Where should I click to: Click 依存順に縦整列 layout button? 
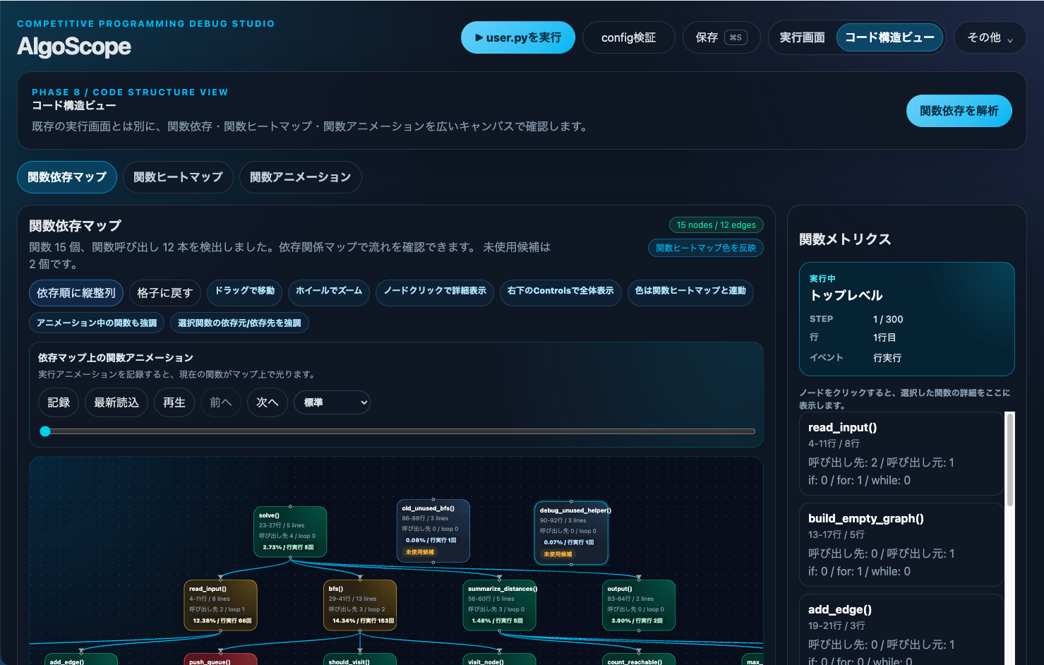[x=76, y=293]
